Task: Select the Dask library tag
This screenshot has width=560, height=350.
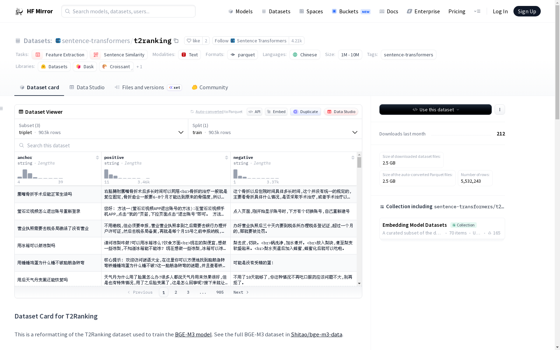Action: pos(85,66)
